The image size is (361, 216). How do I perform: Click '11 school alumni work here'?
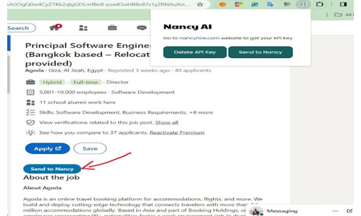pos(77,102)
